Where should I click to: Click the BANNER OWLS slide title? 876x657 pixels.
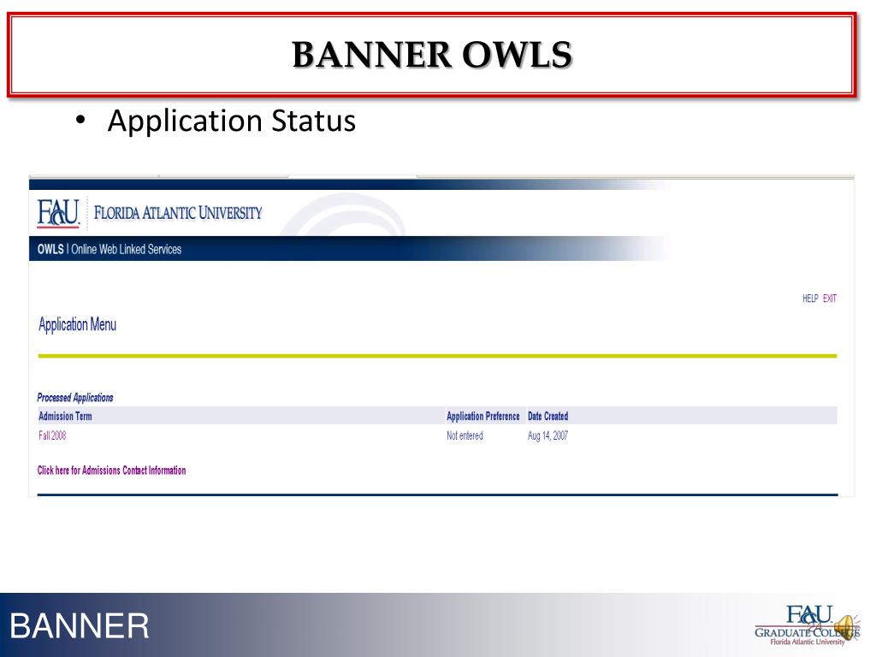pos(432,55)
